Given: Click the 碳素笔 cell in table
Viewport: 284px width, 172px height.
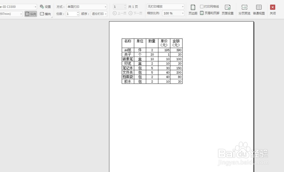Looking at the screenshot, I should [128, 59].
